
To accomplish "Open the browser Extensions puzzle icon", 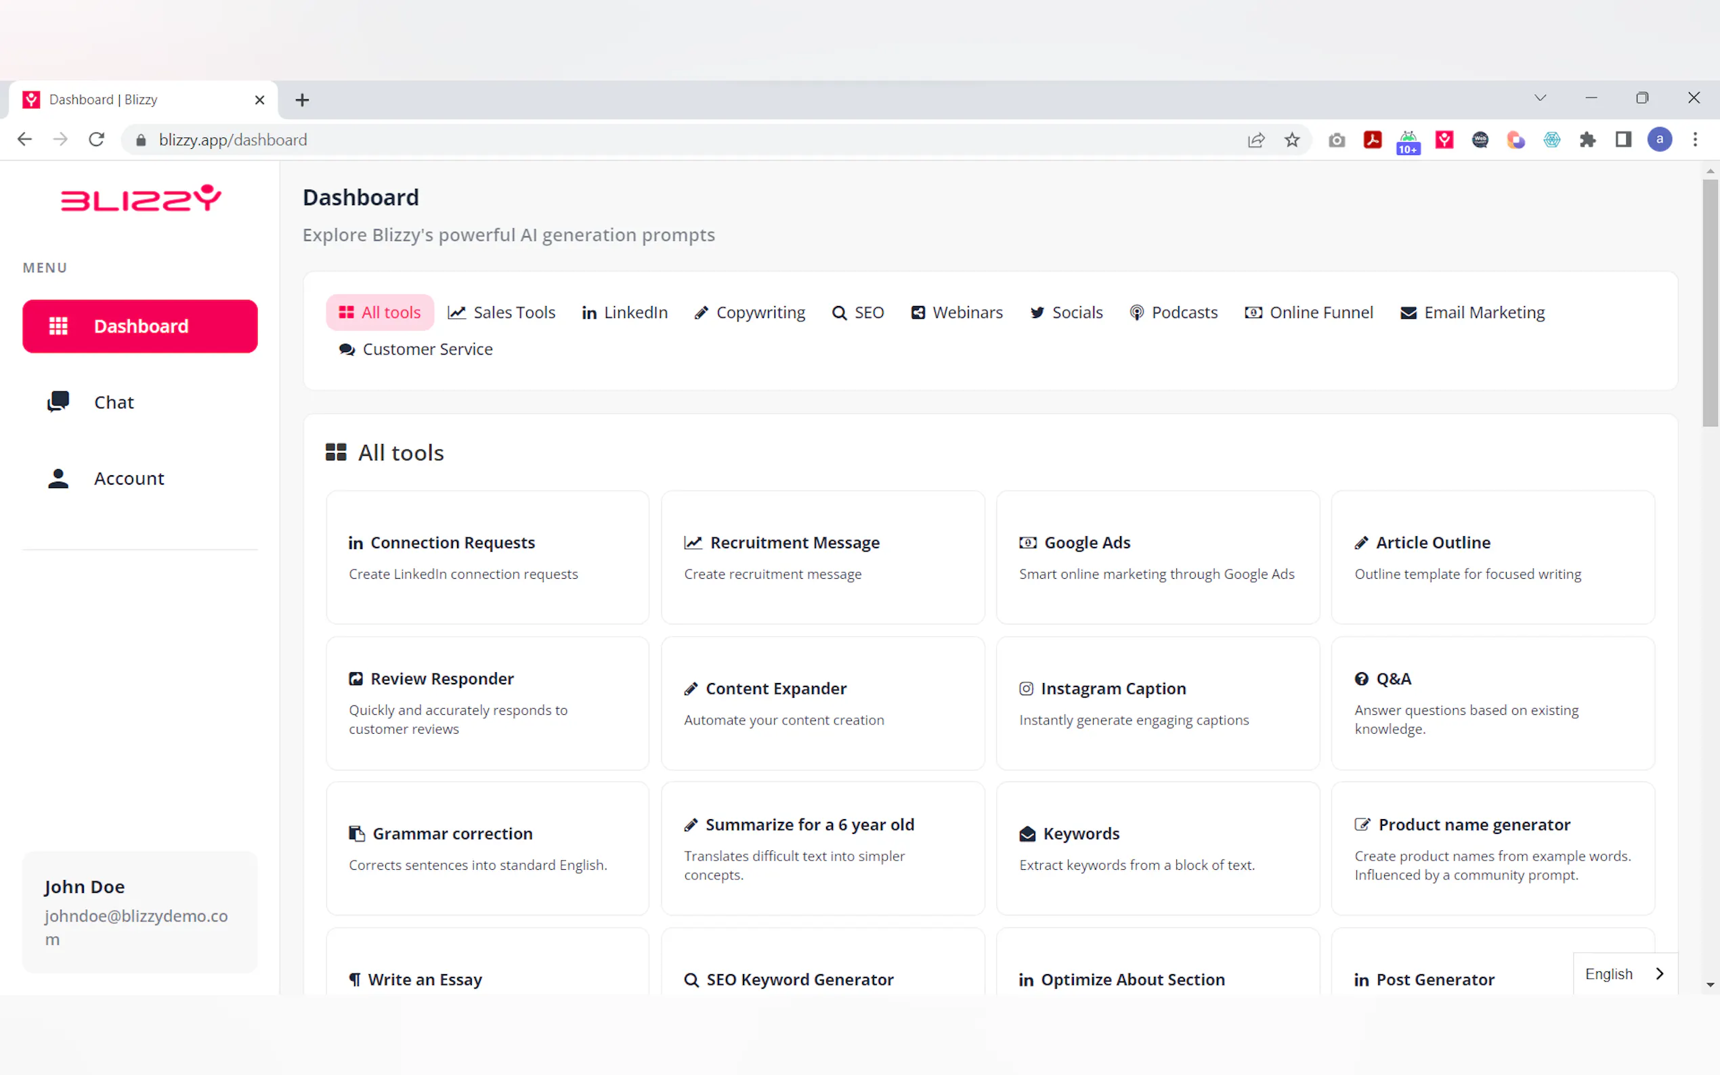I will pos(1587,140).
